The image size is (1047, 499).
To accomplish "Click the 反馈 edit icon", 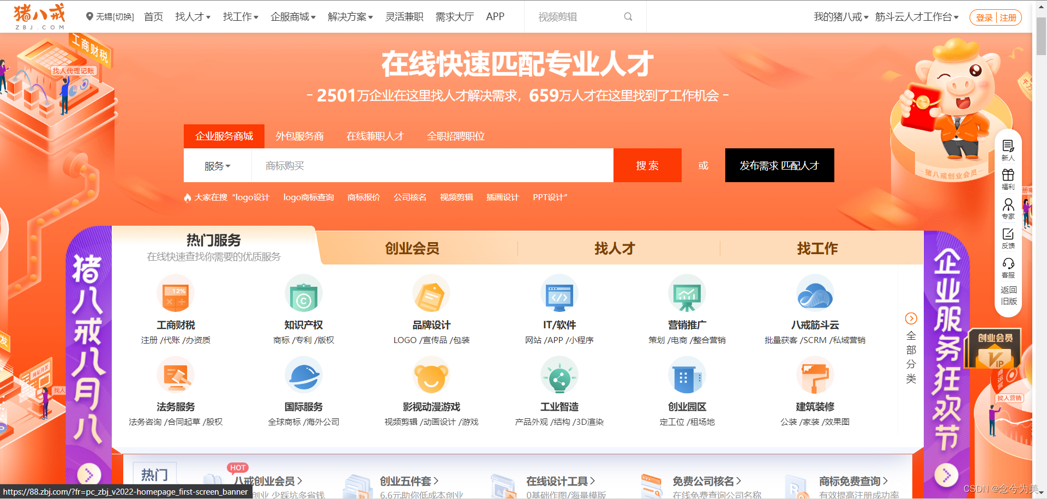I will 1008,234.
